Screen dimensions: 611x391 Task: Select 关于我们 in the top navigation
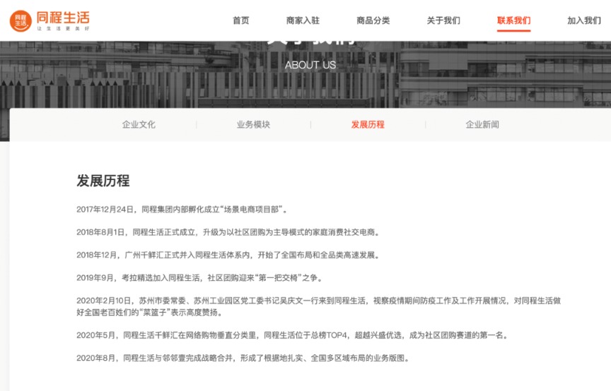coord(443,20)
